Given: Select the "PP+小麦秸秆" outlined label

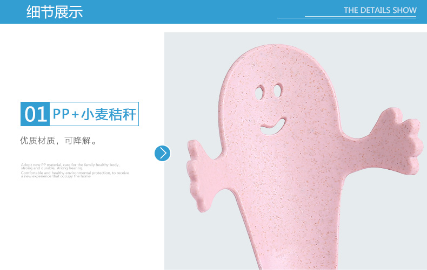Looking at the screenshot, I should pyautogui.click(x=95, y=114).
